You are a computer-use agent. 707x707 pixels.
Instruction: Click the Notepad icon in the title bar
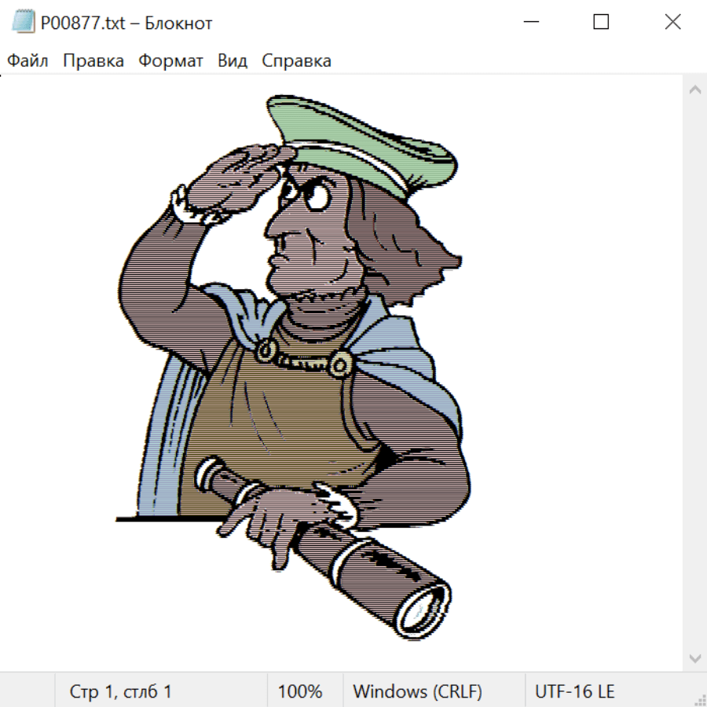coord(22,23)
